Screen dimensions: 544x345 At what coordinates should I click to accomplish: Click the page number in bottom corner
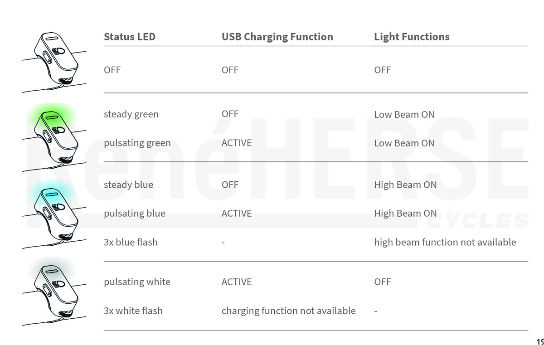[x=540, y=342]
